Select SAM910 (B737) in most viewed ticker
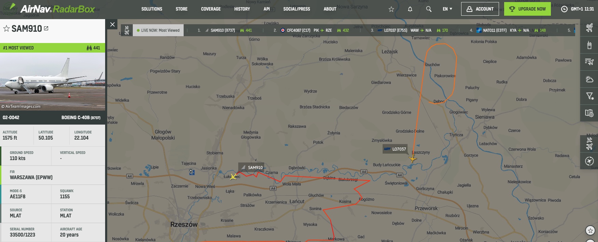Viewport: 598px width, 242px height. [223, 30]
